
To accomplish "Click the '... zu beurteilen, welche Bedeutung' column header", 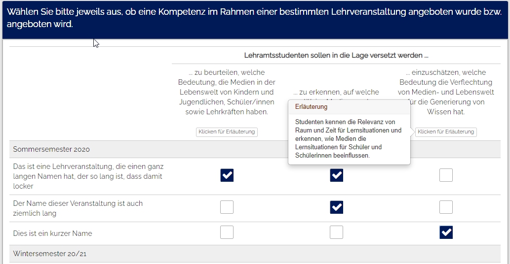I will (x=227, y=92).
